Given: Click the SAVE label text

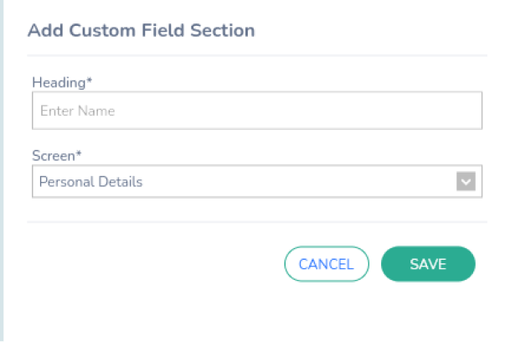Looking at the screenshot, I should tap(428, 264).
